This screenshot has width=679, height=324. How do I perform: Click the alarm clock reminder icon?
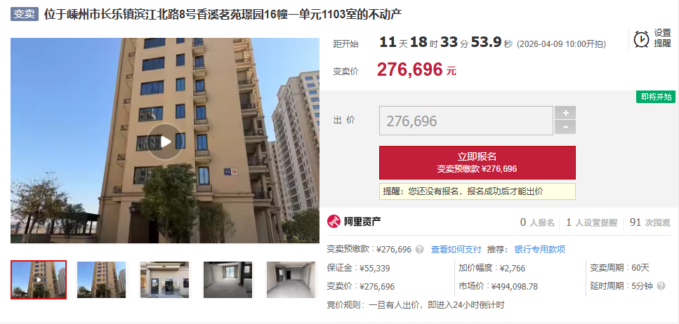(641, 39)
